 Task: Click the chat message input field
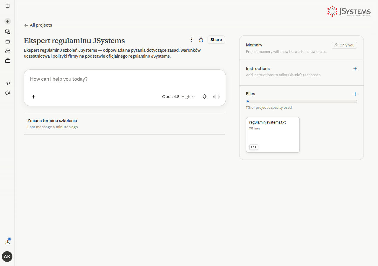click(x=125, y=79)
